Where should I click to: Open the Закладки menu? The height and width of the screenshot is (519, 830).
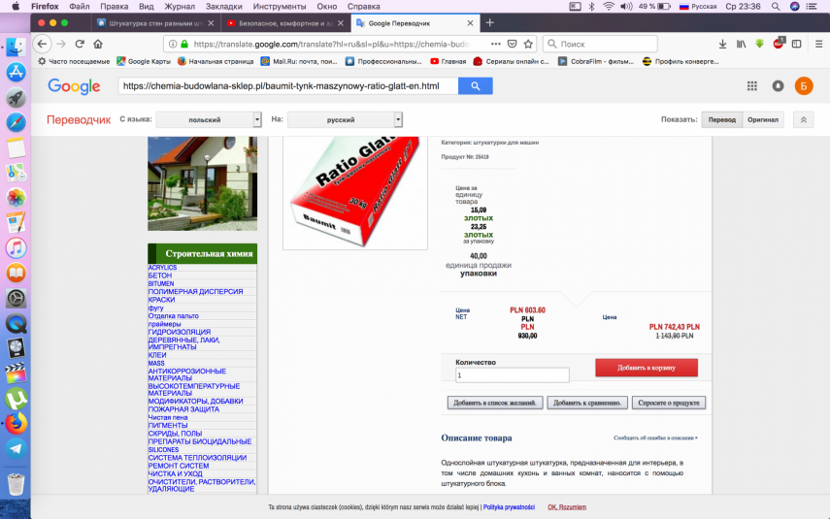click(223, 6)
